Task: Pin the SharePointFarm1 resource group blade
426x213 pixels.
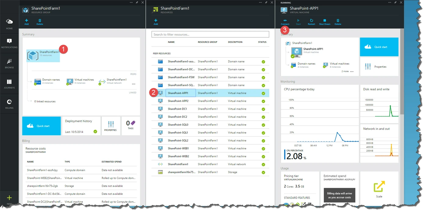Action: (x=137, y=2)
